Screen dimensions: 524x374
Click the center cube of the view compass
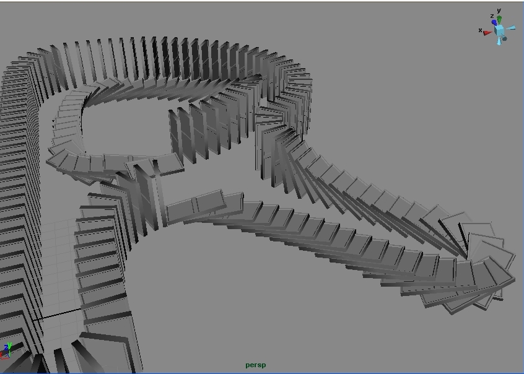pyautogui.click(x=499, y=31)
